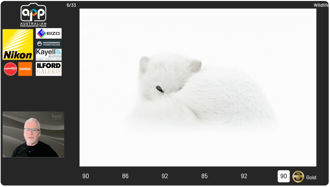Click the white arctic fox photograph

[198, 87]
